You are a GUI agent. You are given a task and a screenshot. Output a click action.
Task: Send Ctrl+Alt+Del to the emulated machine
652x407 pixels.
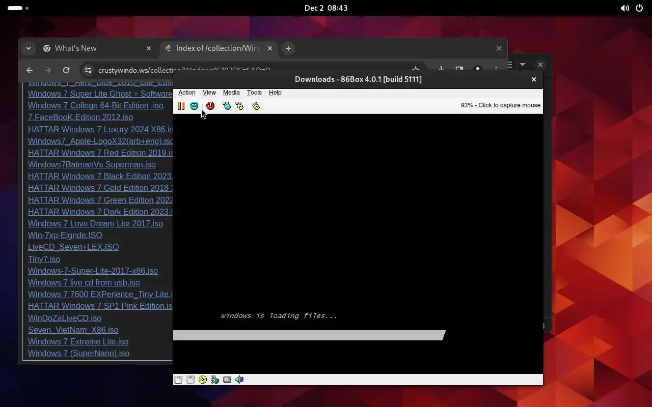[227, 106]
